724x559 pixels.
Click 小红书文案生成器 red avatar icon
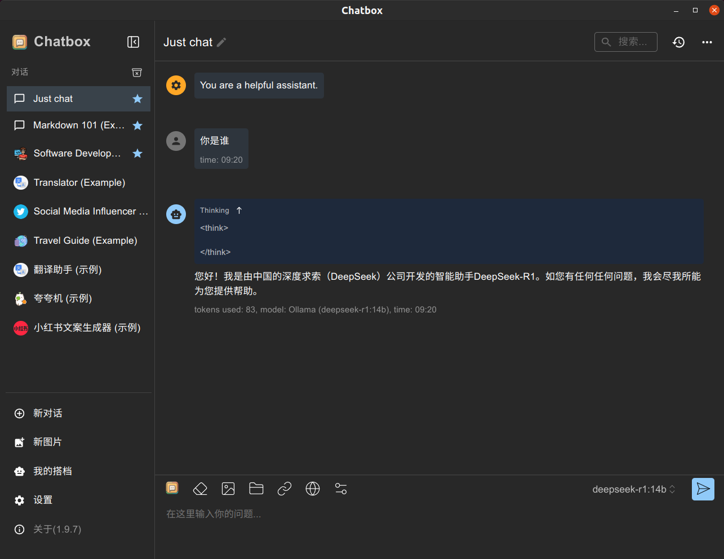21,328
